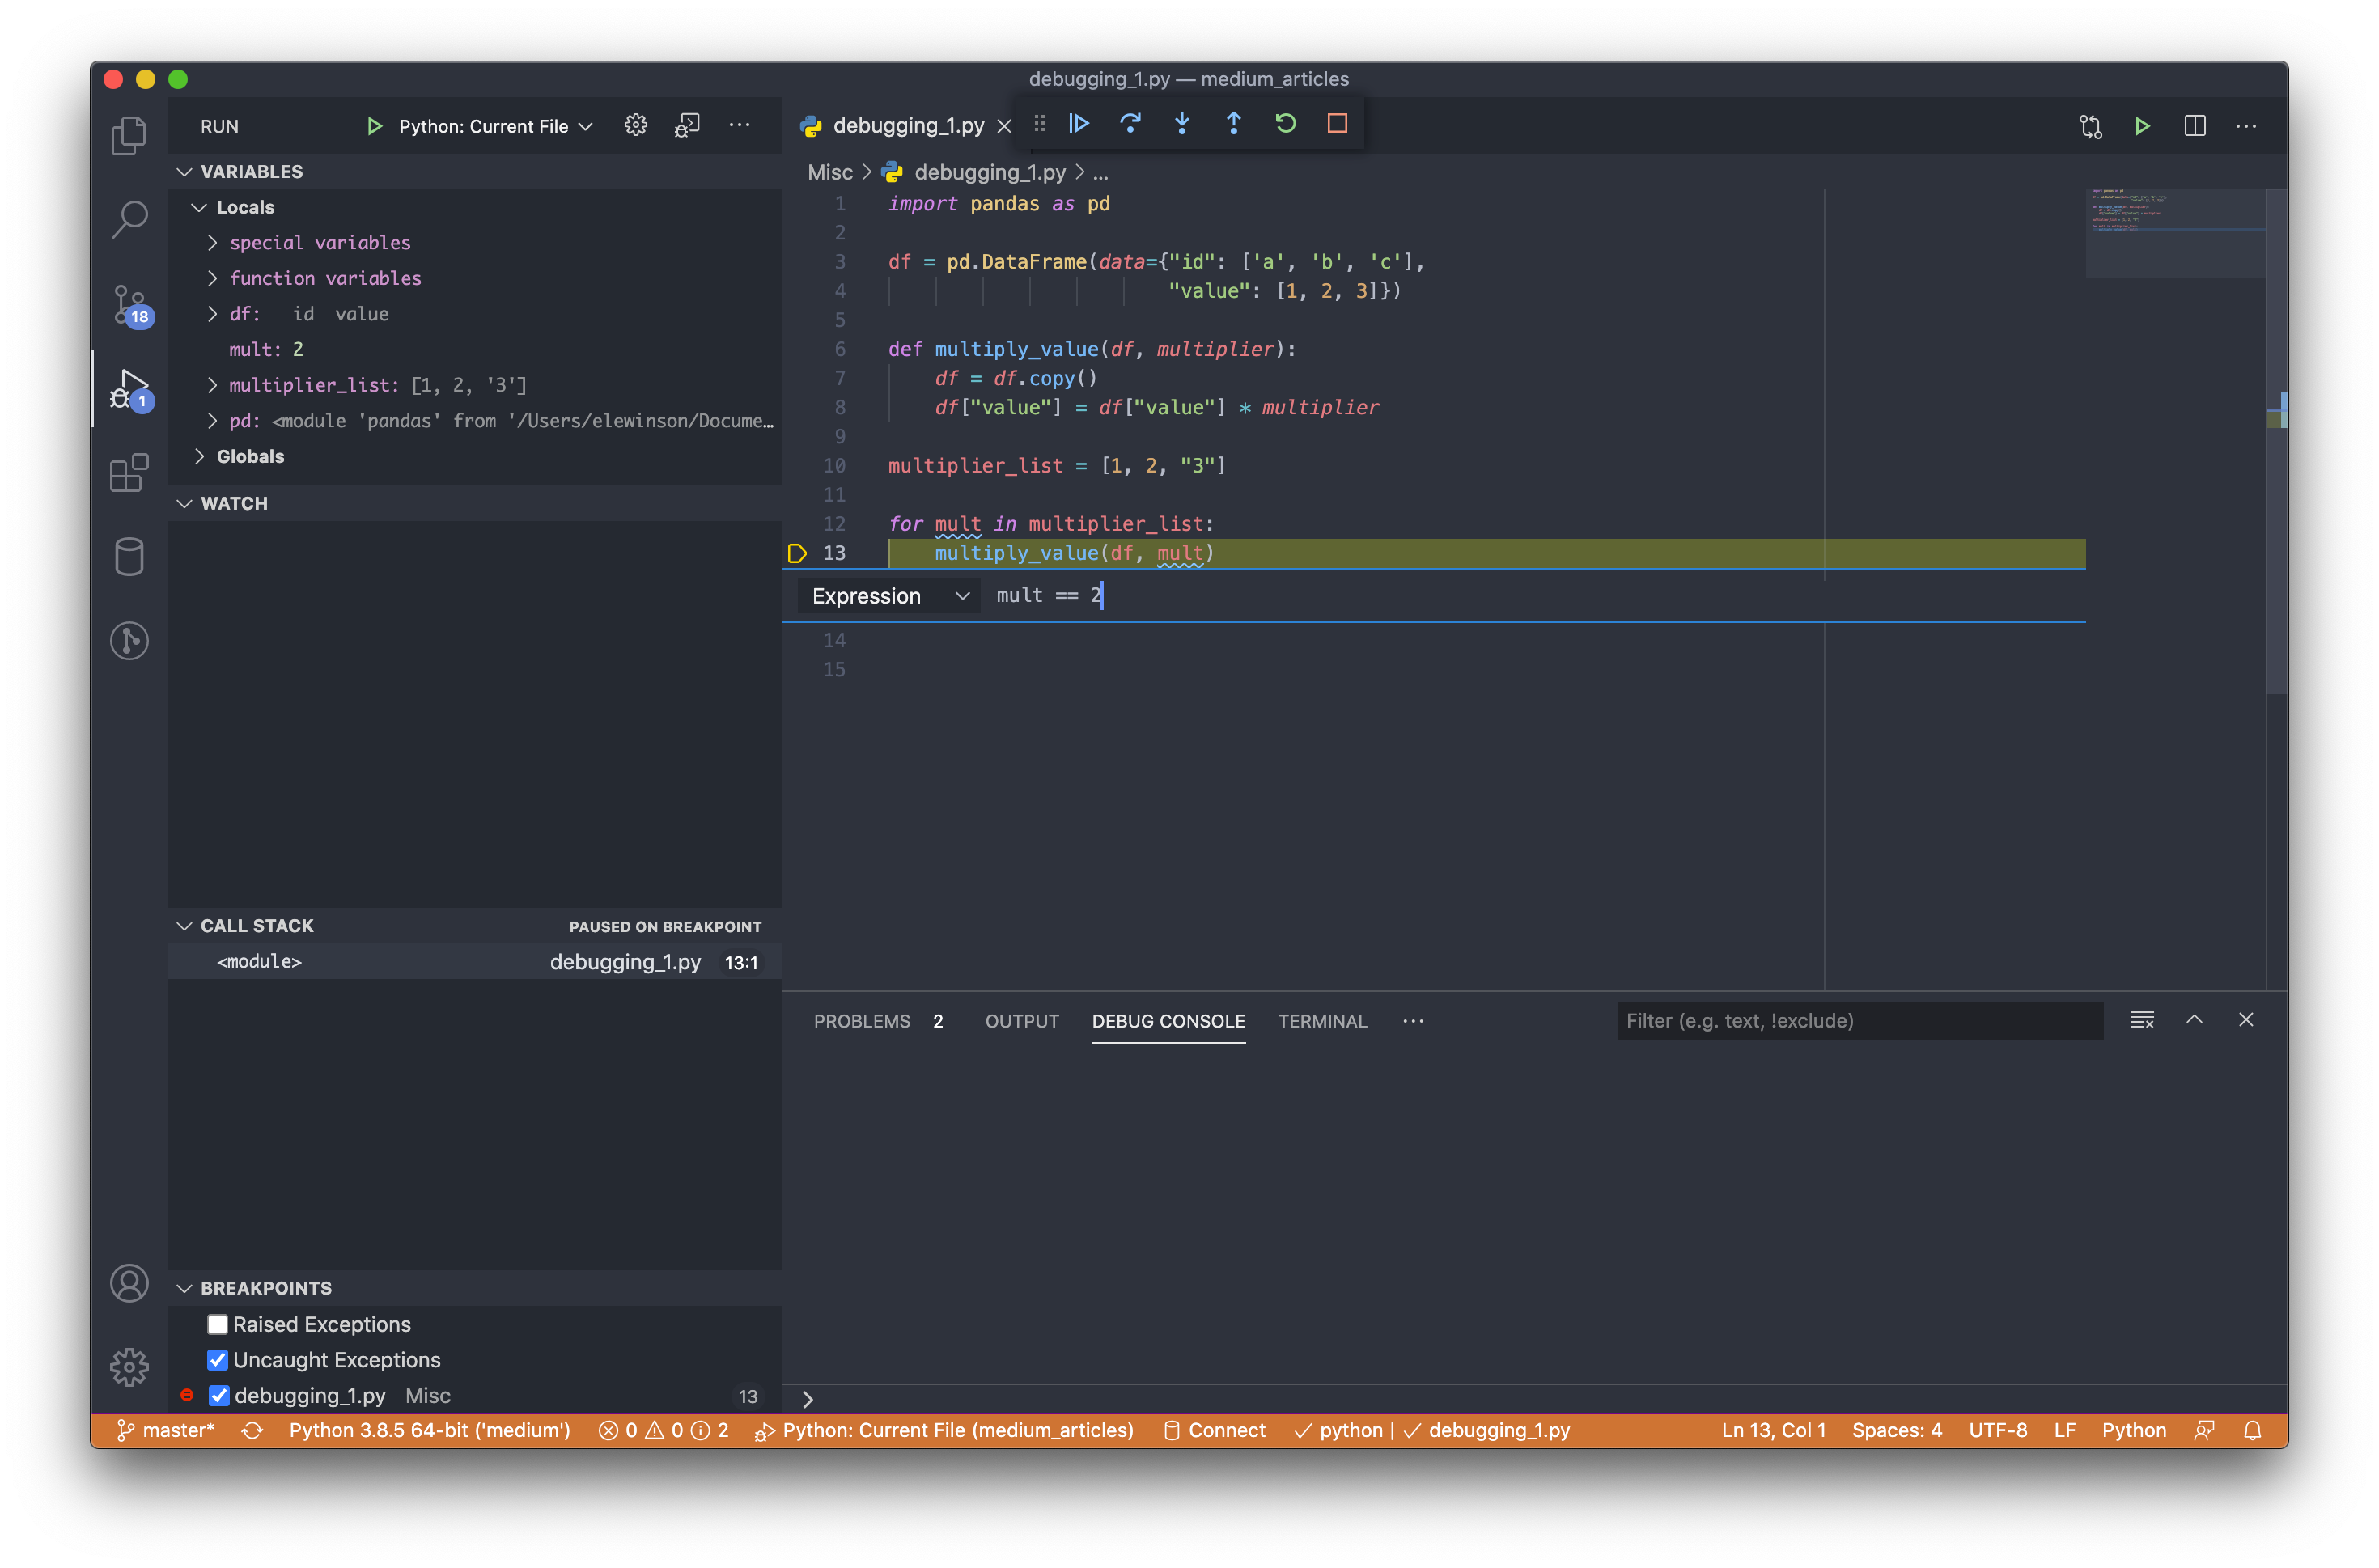The image size is (2379, 1568).
Task: Open the Expression breakpoint type dropdown
Action: 889,596
